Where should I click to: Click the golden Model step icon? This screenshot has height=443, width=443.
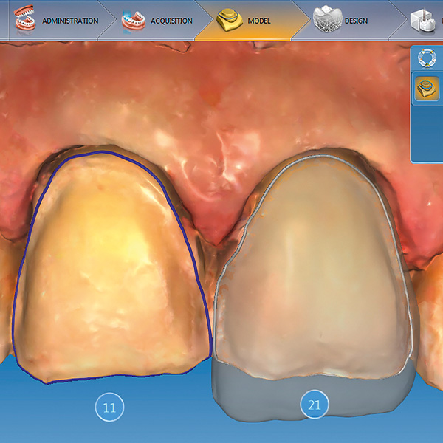point(232,20)
